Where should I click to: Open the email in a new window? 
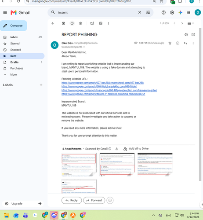[193, 35]
